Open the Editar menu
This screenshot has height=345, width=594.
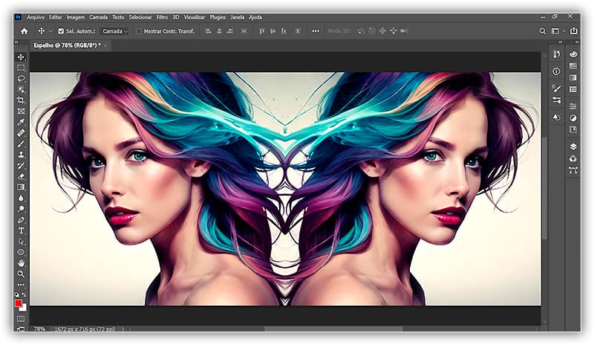[x=56, y=17]
